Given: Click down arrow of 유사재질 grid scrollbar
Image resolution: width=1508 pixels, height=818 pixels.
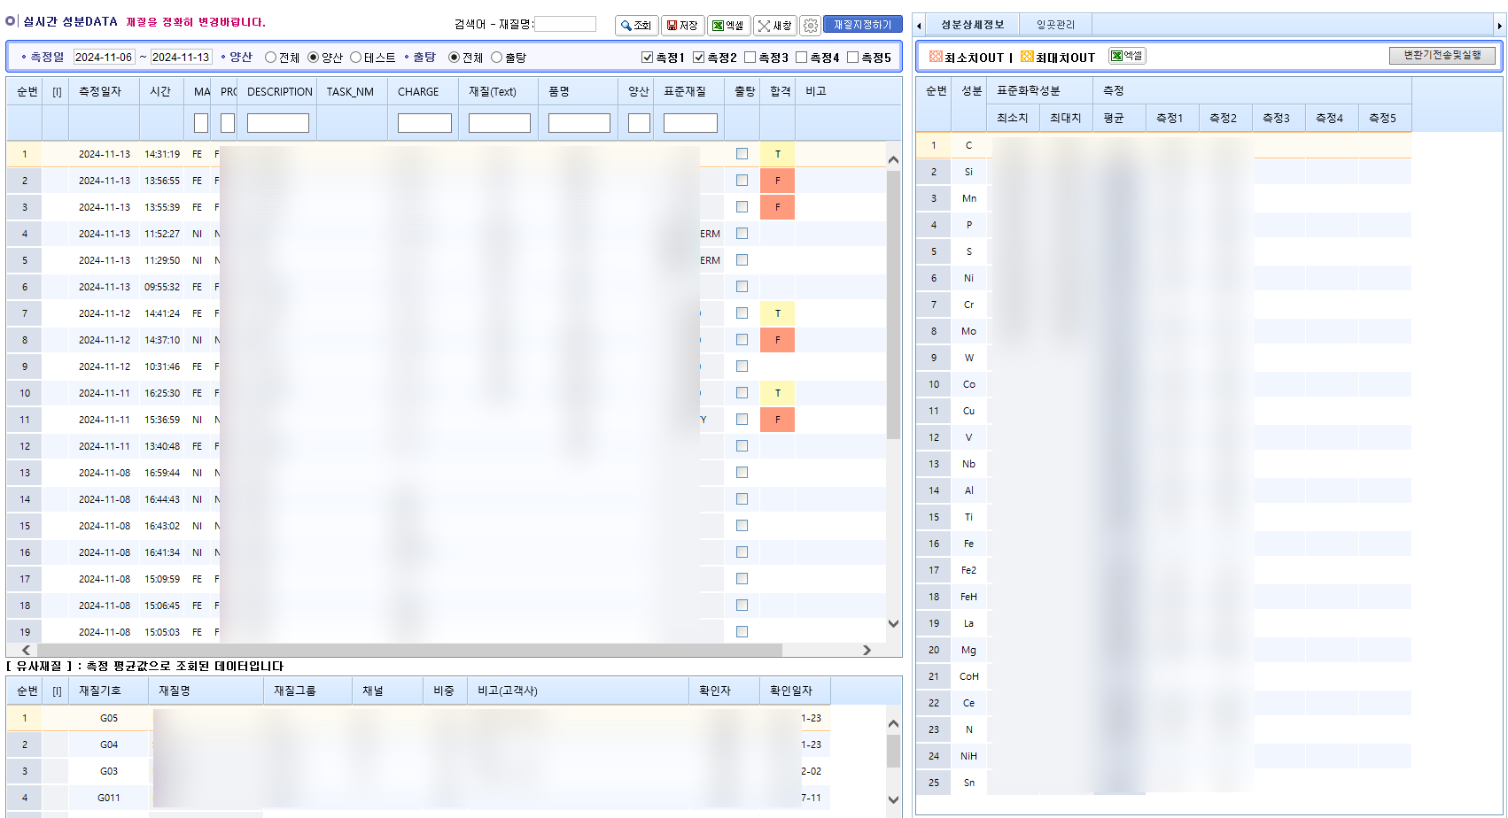Looking at the screenshot, I should click(893, 799).
